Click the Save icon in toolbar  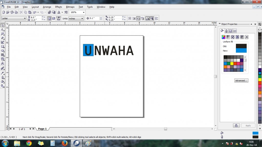click(12, 12)
